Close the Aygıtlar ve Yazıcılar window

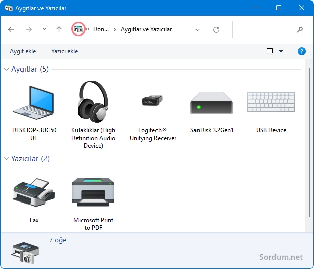301,8
